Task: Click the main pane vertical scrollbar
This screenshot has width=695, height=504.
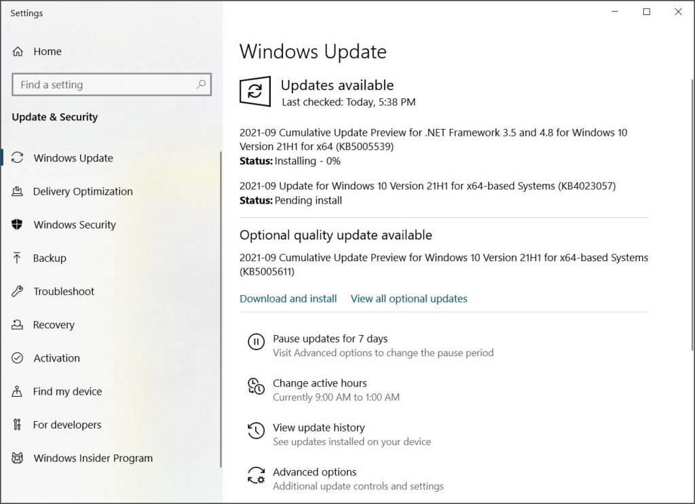Action: 692,214
